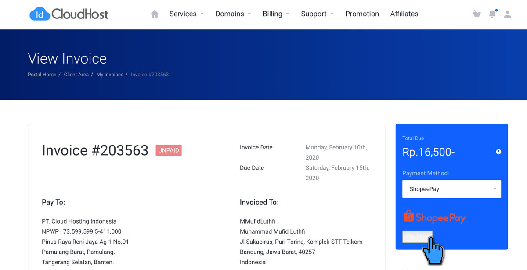Go to the Promotion page

coord(362,14)
